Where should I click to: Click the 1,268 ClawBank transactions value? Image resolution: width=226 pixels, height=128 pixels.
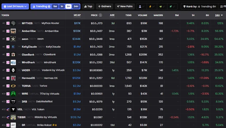128,55
